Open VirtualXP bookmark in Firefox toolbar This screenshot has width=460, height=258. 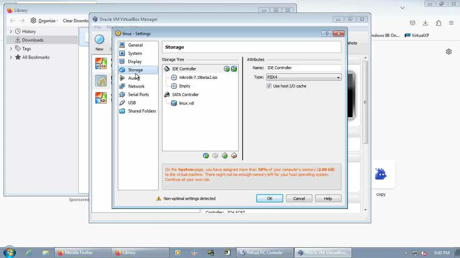[x=417, y=35]
